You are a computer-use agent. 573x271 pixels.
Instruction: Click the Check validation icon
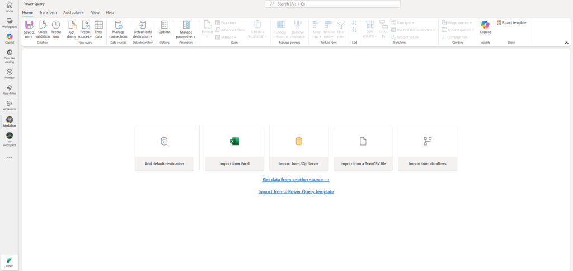coord(43,25)
